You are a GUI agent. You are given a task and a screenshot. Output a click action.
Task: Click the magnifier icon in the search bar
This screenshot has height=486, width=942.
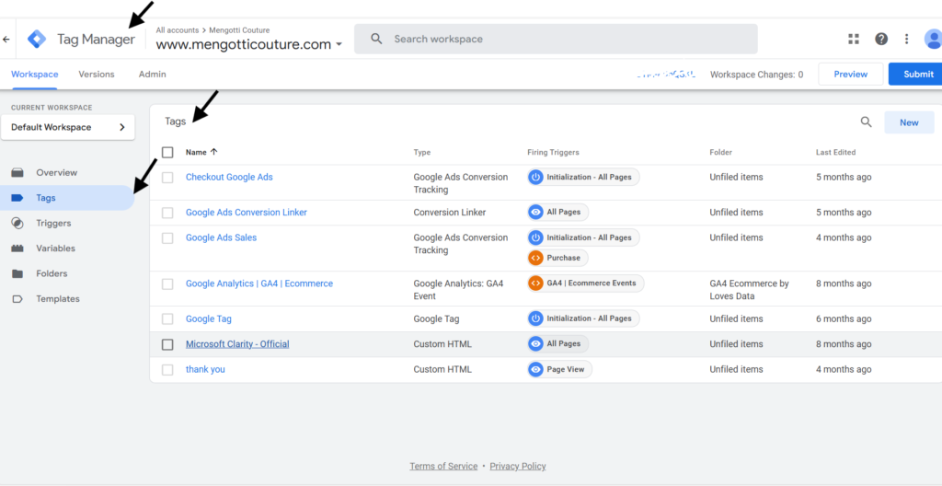[376, 39]
